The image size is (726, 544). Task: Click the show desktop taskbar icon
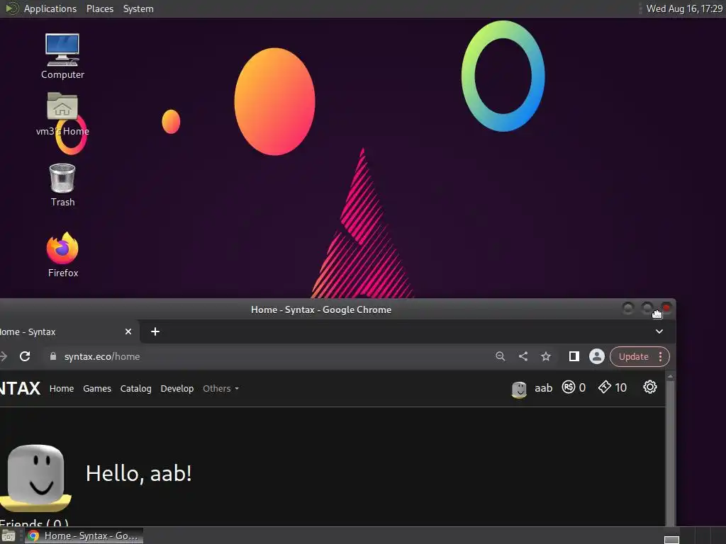point(9,536)
